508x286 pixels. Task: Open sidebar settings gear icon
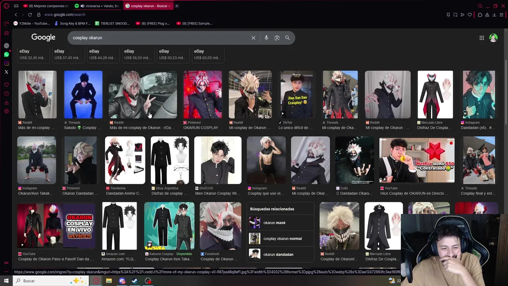6,111
